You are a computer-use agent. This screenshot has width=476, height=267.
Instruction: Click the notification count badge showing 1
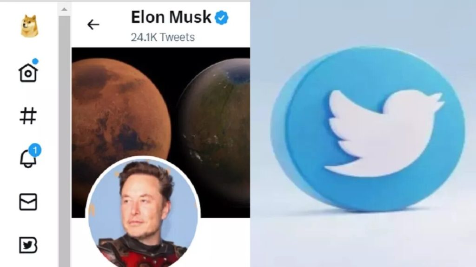pos(35,150)
